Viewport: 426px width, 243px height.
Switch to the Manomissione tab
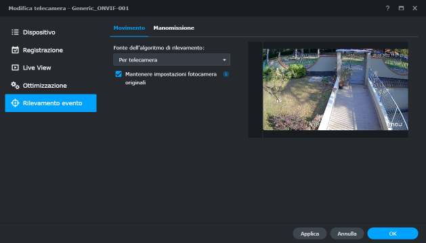[x=173, y=28]
